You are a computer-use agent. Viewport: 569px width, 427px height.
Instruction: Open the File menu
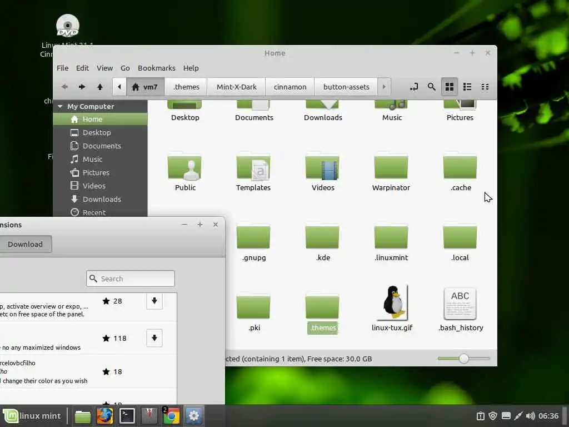pos(62,68)
